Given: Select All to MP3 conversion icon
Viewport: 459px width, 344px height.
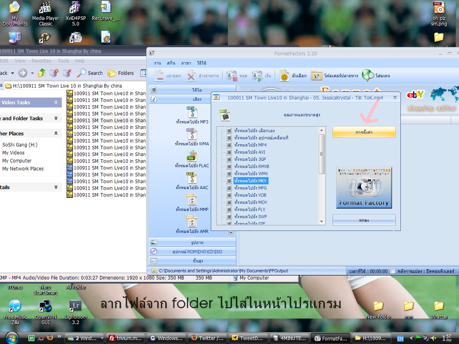Looking at the screenshot, I should (192, 112).
